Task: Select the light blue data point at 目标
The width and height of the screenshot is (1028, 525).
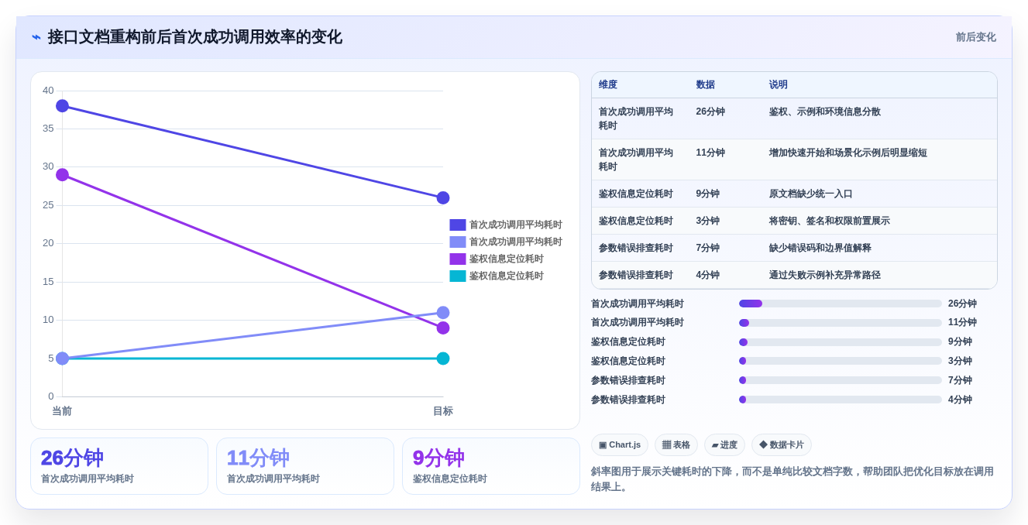Action: tap(443, 313)
